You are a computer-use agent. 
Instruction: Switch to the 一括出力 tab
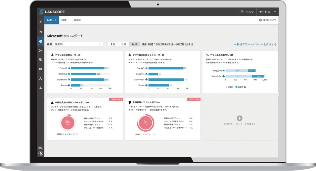[76, 20]
